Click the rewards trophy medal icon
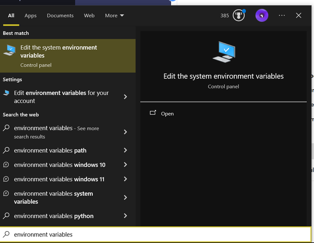The height and width of the screenshot is (243, 314). click(x=238, y=16)
